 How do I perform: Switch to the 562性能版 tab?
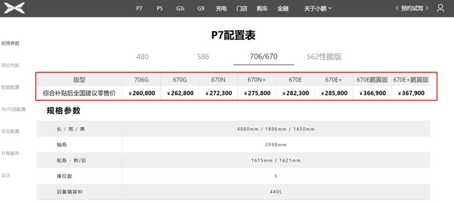[324, 57]
